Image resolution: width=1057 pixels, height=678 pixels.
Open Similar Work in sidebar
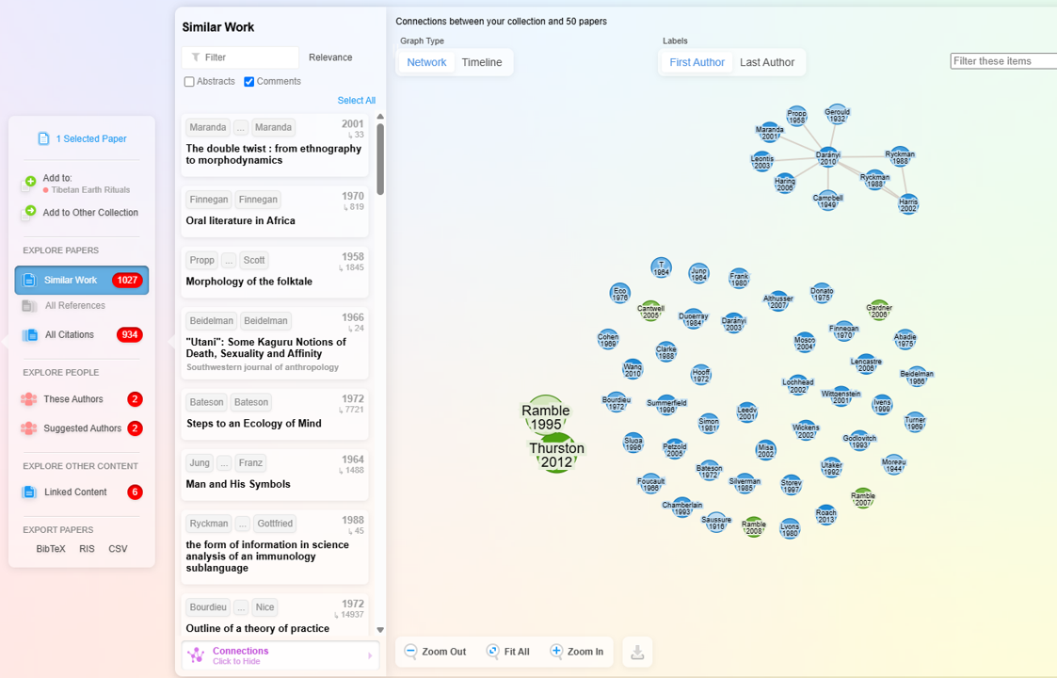[82, 280]
